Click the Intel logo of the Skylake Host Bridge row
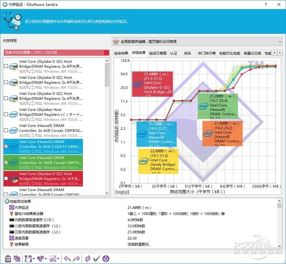The image size is (286, 264). click(13, 114)
